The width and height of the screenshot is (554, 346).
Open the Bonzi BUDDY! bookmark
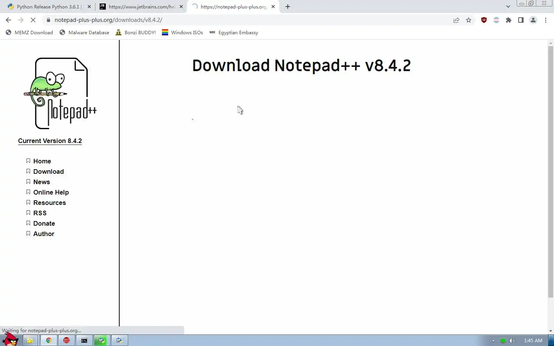click(136, 33)
